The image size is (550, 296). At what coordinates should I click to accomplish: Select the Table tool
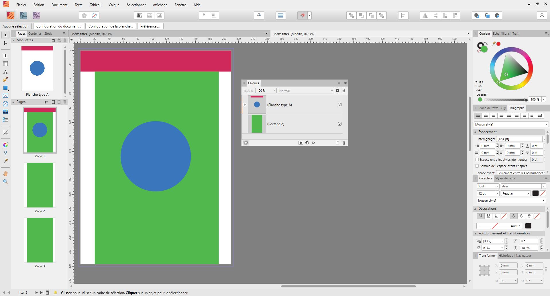click(x=5, y=64)
